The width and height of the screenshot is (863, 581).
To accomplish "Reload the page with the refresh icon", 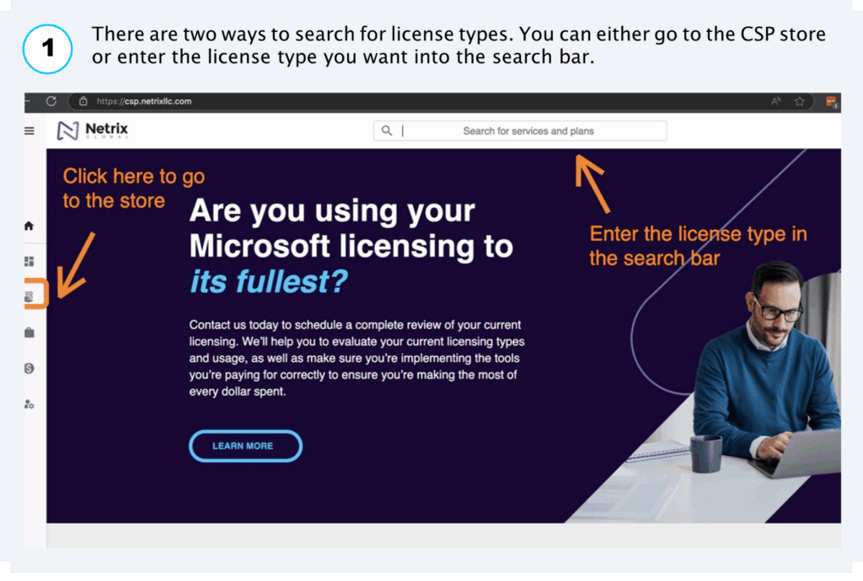I will click(x=51, y=101).
